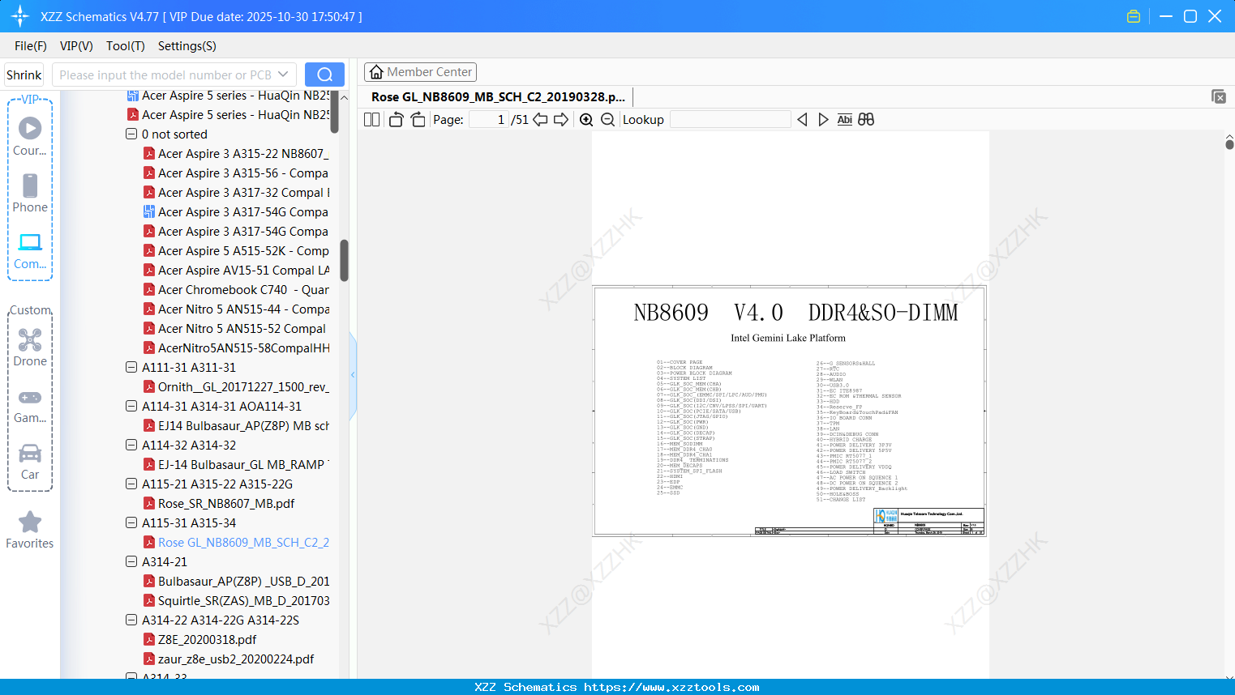
Task: Open the Tool(T) menu
Action: (x=126, y=46)
